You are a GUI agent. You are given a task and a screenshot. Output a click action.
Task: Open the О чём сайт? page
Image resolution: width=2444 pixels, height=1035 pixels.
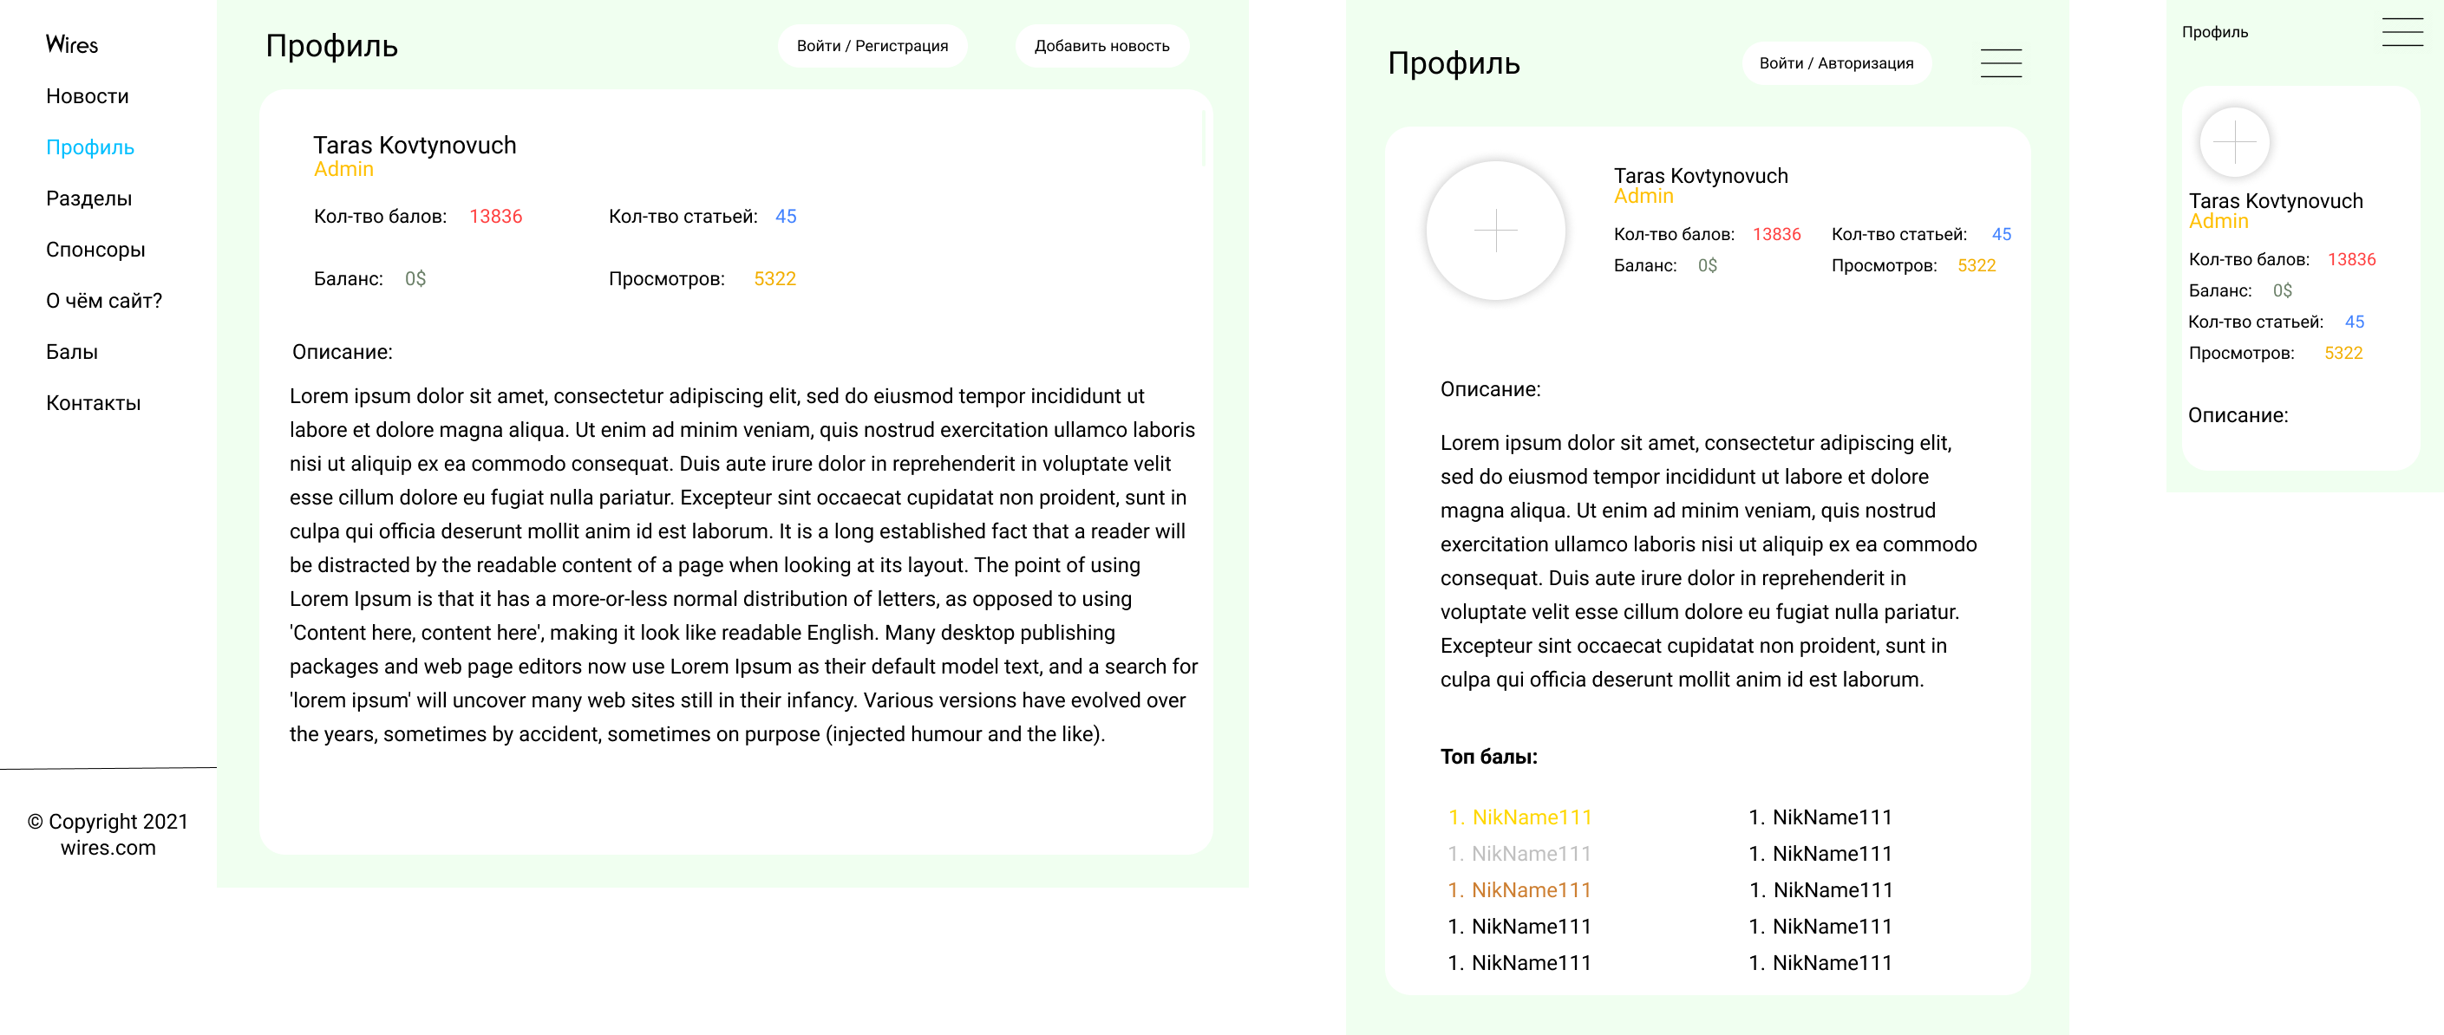[104, 301]
